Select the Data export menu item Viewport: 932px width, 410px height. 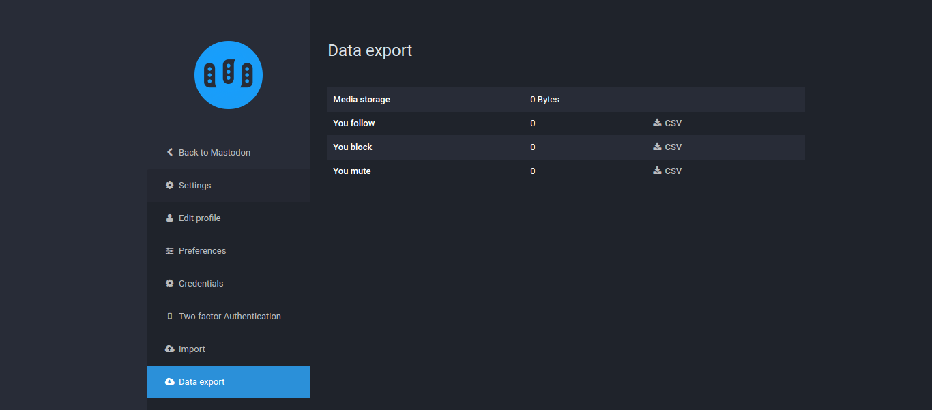point(229,382)
